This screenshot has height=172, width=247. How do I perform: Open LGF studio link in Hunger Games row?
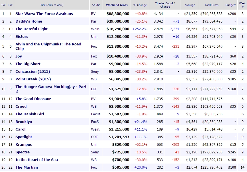click(x=94, y=89)
